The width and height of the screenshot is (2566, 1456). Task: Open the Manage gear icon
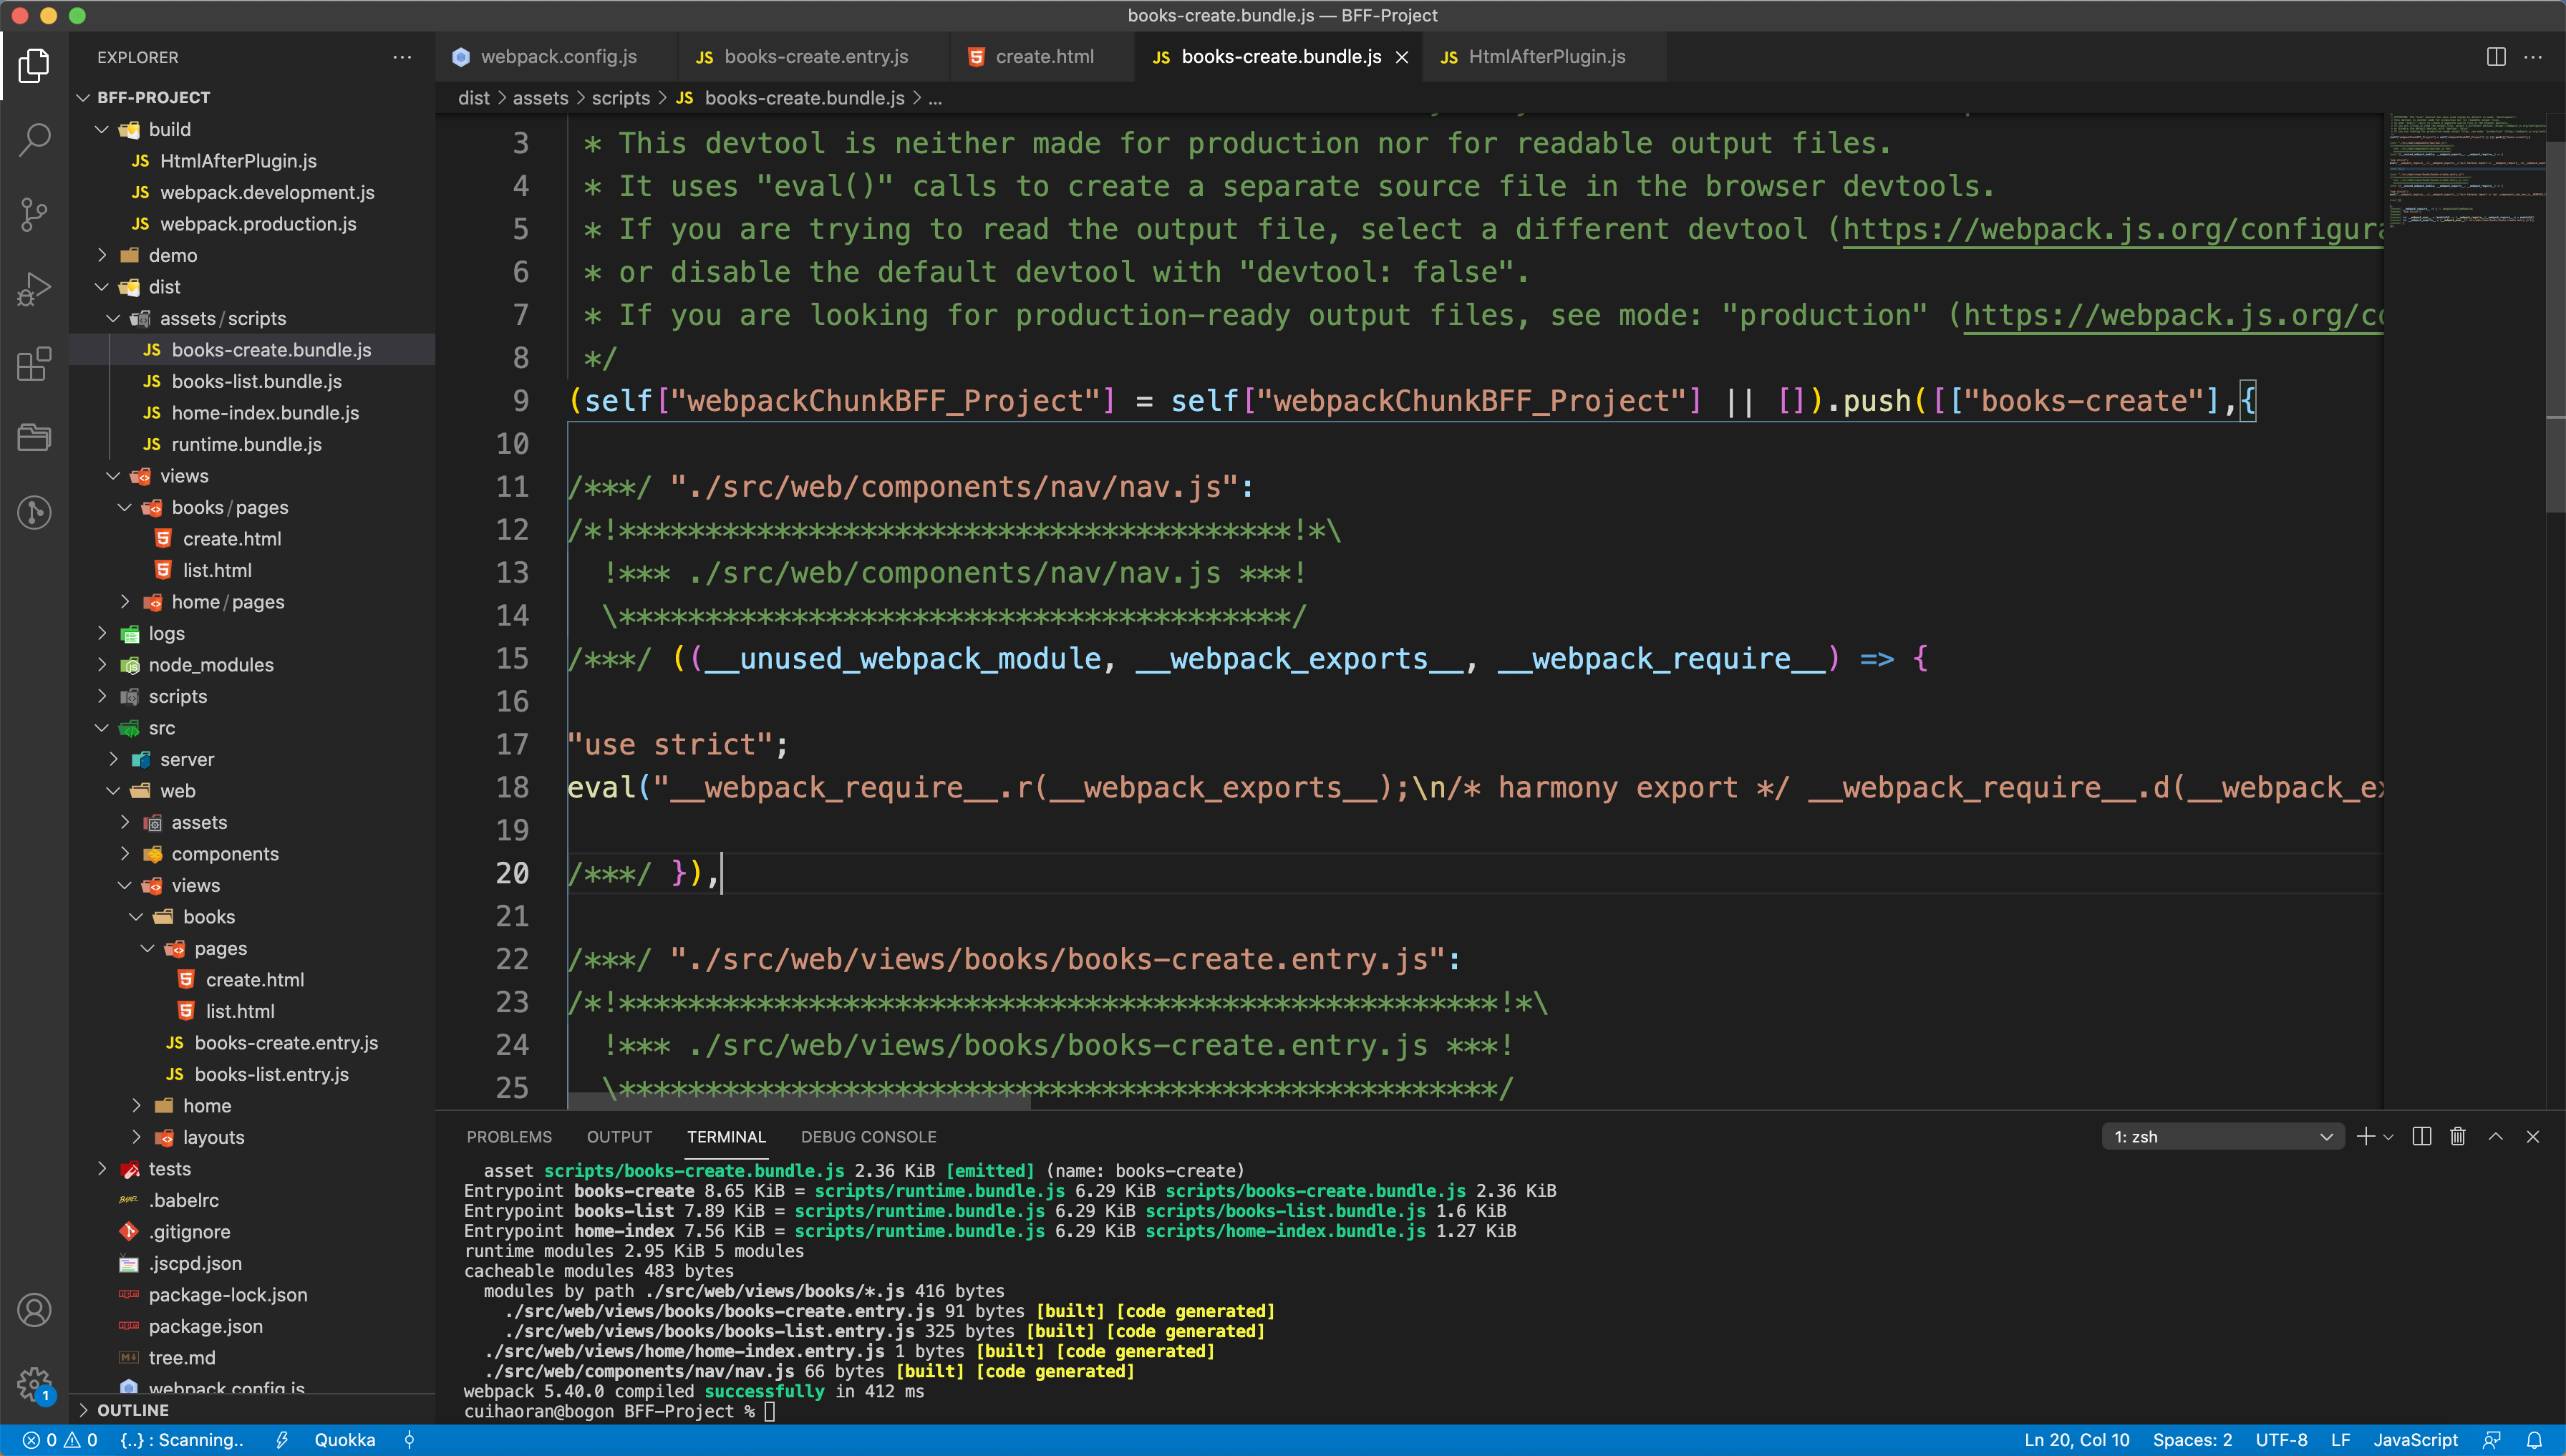click(x=34, y=1384)
